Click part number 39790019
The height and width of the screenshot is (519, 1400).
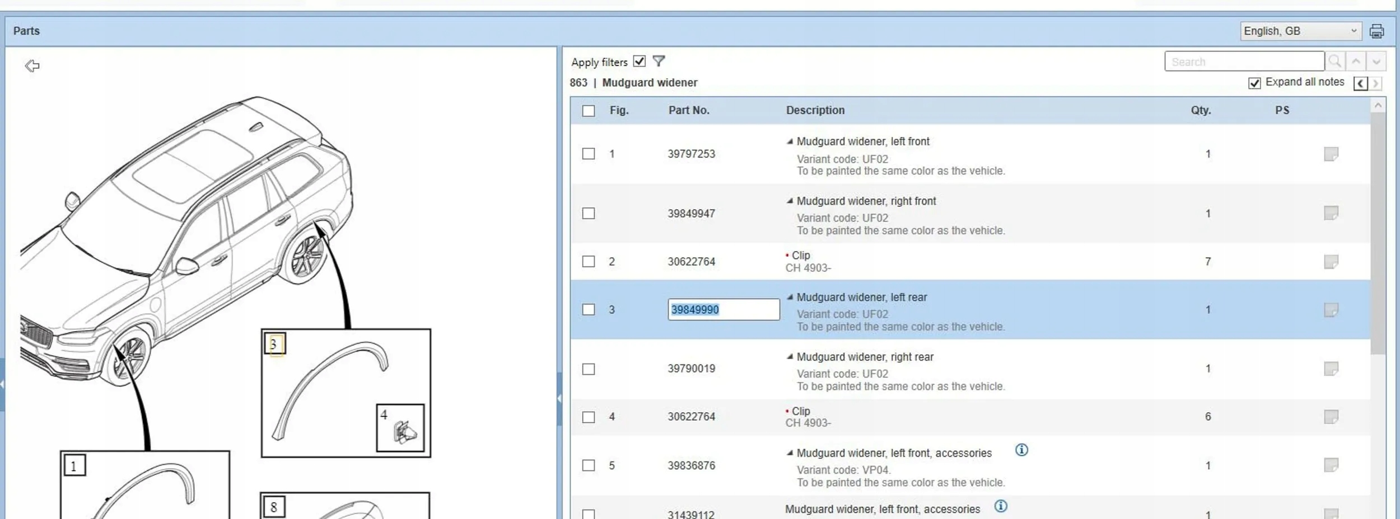(x=691, y=369)
